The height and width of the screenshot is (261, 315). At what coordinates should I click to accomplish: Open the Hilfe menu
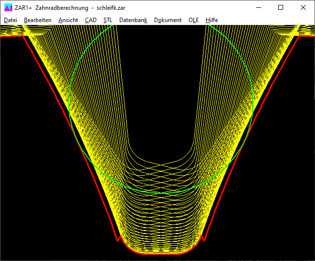tap(212, 20)
